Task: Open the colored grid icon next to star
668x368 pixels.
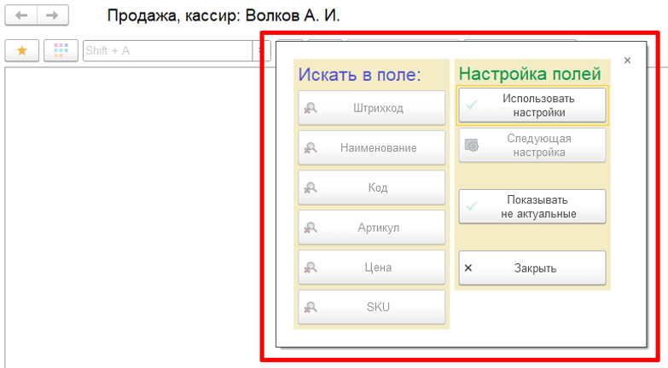Action: click(x=60, y=51)
